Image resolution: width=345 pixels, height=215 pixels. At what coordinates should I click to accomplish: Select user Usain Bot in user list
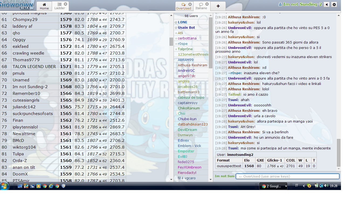[x=186, y=27]
